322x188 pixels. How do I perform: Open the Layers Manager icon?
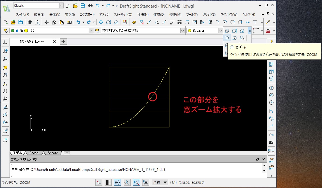click(6, 31)
